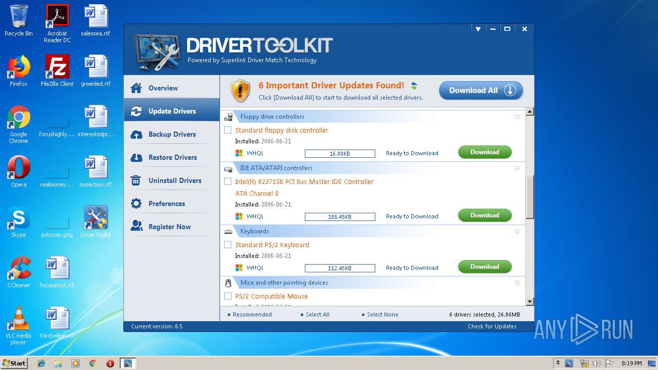Viewport: 658px width, 370px height.
Task: Open the Overview tab
Action: coord(172,88)
